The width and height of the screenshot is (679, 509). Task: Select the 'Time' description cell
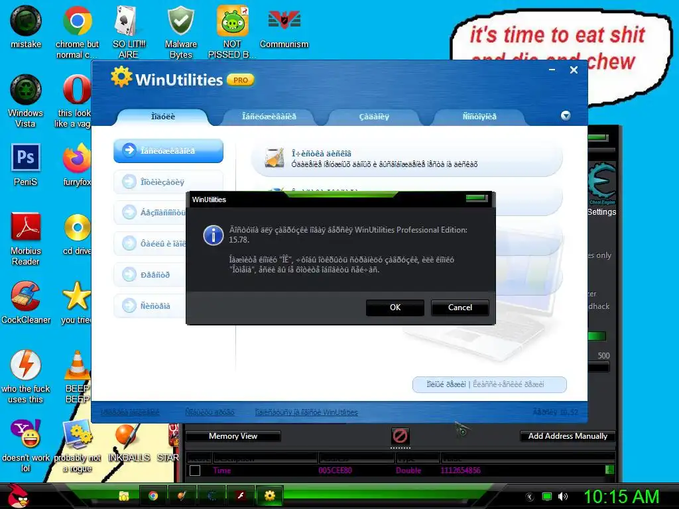click(222, 471)
